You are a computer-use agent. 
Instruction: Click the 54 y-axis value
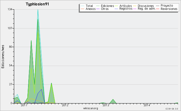click(x=11, y=66)
